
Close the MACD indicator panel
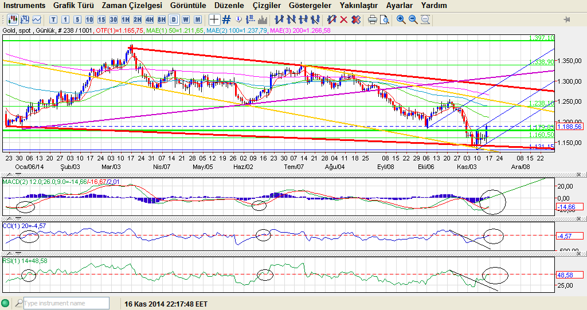coord(579,175)
